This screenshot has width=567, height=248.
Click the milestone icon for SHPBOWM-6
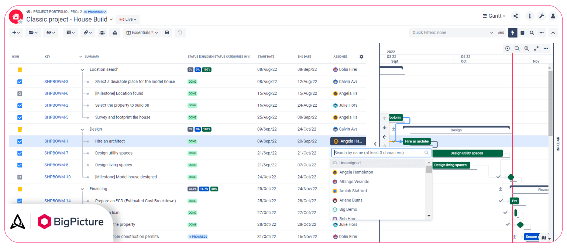point(20,94)
